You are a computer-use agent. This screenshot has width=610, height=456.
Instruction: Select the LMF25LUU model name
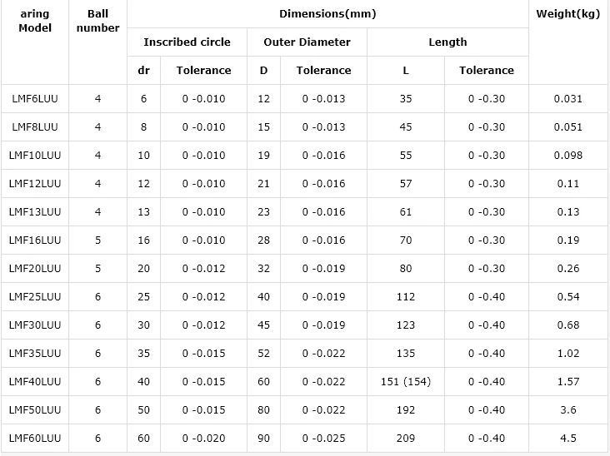[x=35, y=297]
